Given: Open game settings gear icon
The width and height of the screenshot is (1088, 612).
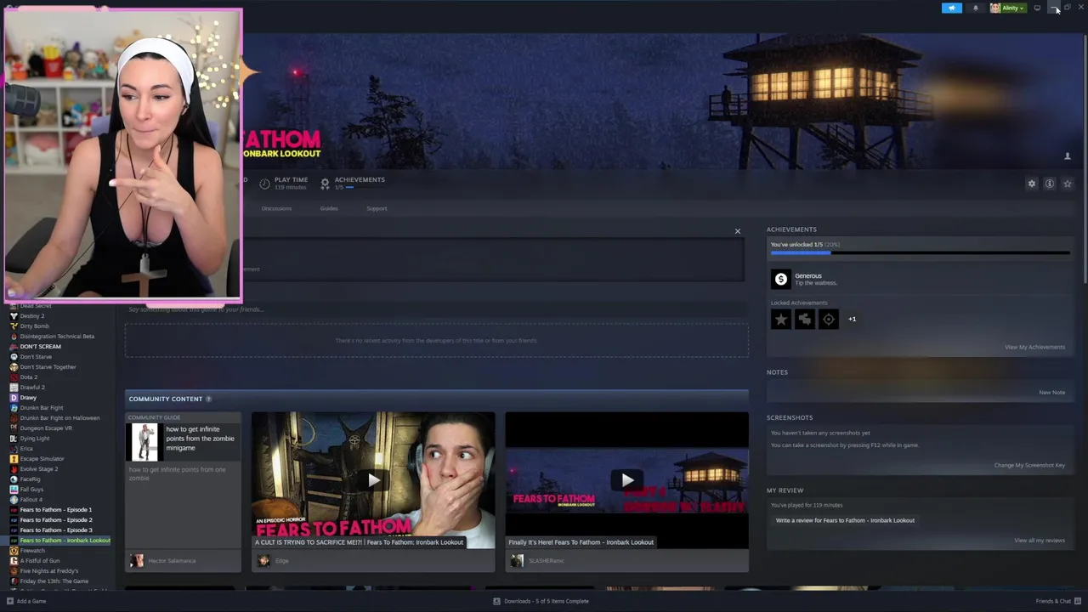Looking at the screenshot, I should coord(1032,184).
